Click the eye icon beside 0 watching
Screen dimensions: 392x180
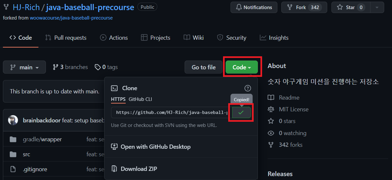click(271, 133)
